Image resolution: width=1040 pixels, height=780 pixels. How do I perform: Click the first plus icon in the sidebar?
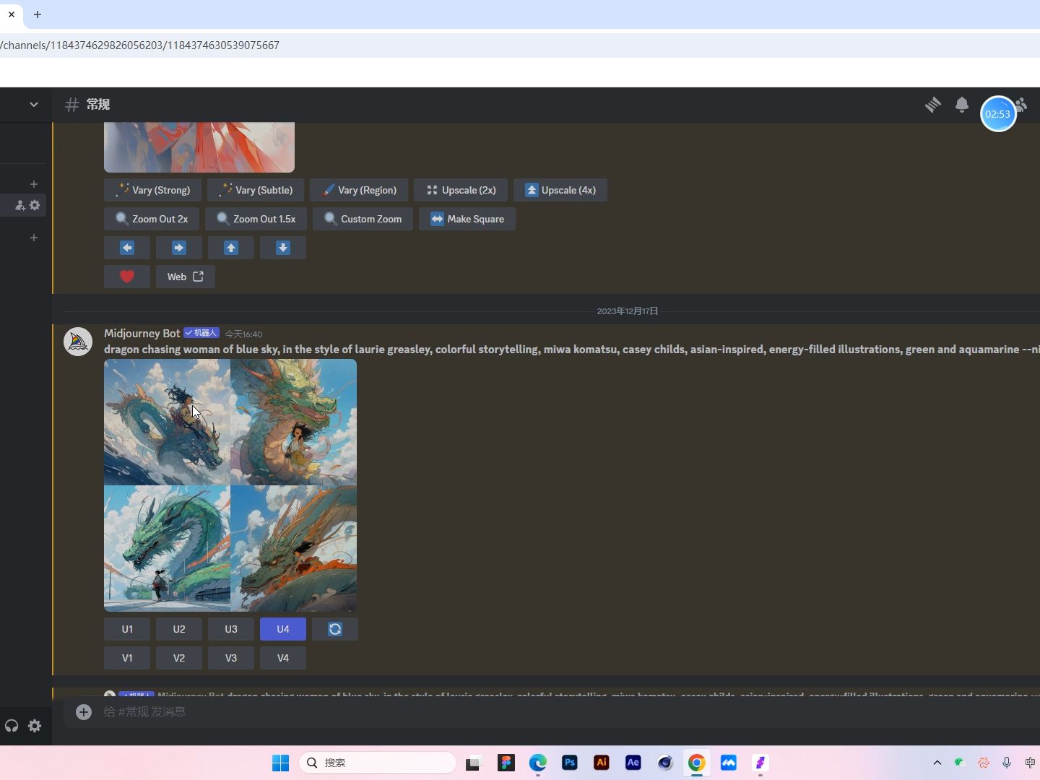click(34, 184)
